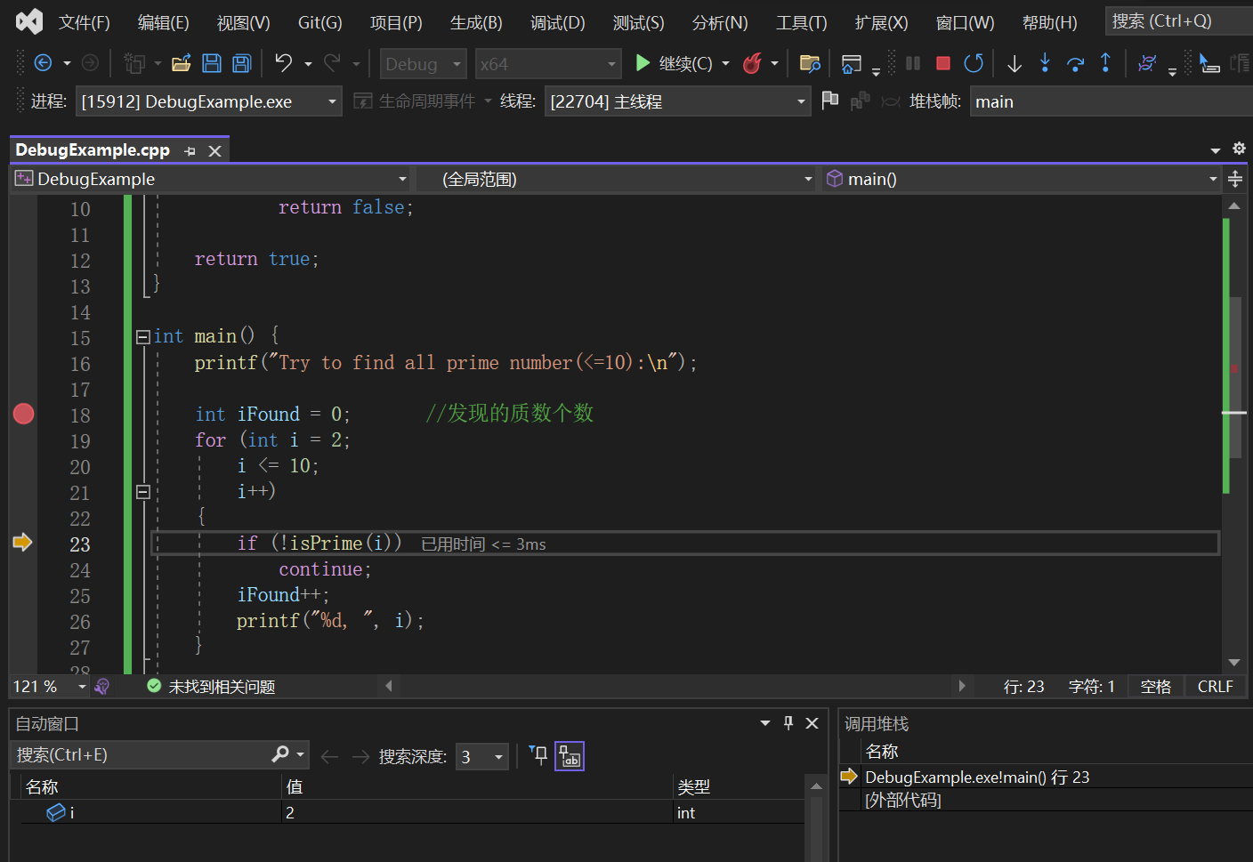The image size is (1253, 862).
Task: Open the main() member dropdown
Action: pyautogui.click(x=1022, y=179)
